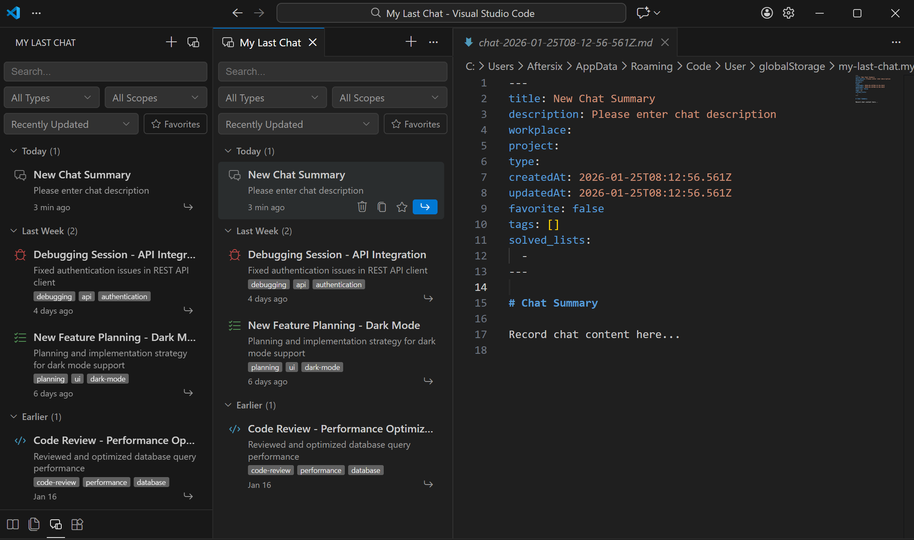
Task: Click the middle panel Search field
Action: click(332, 72)
